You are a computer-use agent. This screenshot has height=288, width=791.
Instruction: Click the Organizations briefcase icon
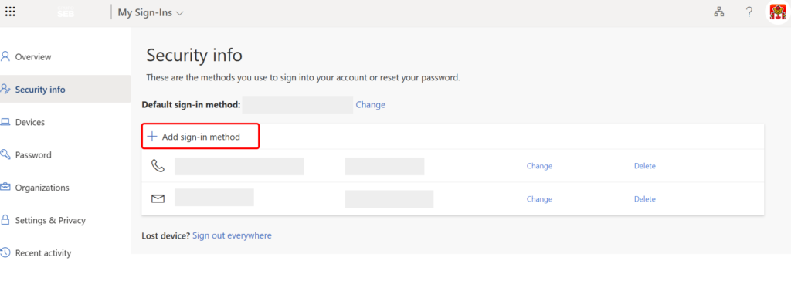point(5,187)
